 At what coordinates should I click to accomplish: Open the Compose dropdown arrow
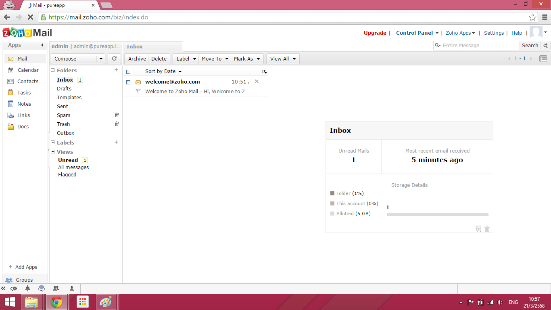tap(101, 59)
